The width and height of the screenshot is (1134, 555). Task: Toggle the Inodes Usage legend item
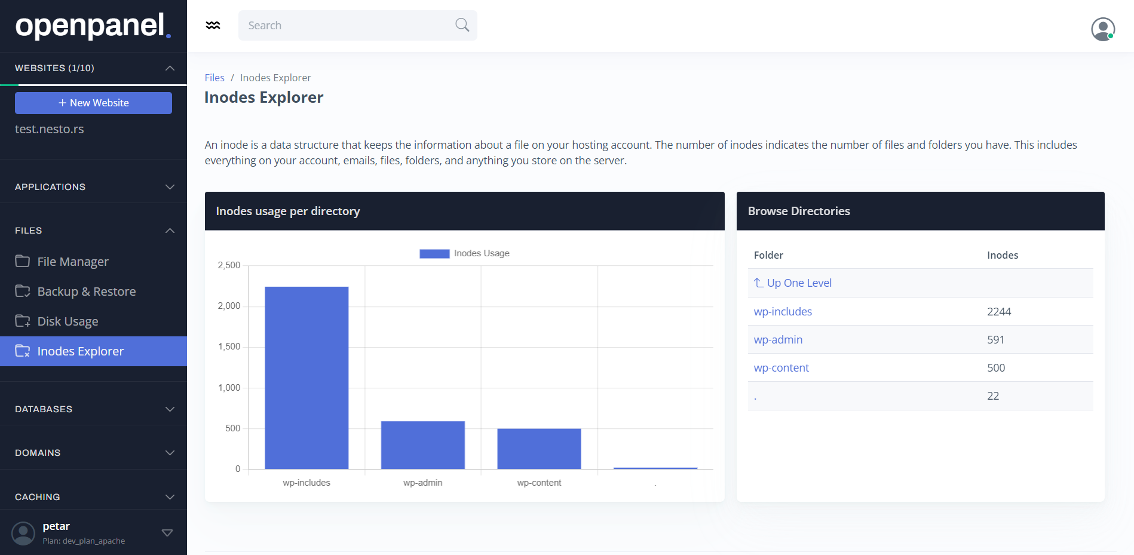tap(464, 253)
